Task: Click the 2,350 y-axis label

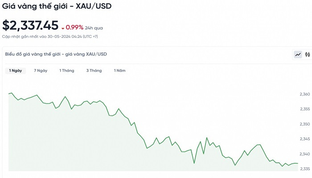Action: (305, 124)
